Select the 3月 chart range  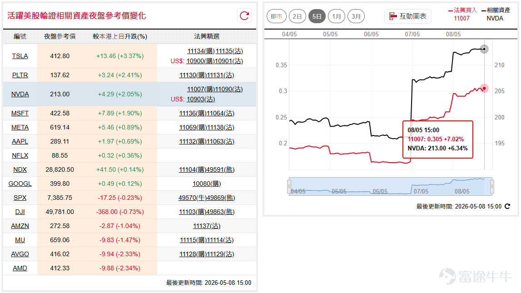point(356,16)
